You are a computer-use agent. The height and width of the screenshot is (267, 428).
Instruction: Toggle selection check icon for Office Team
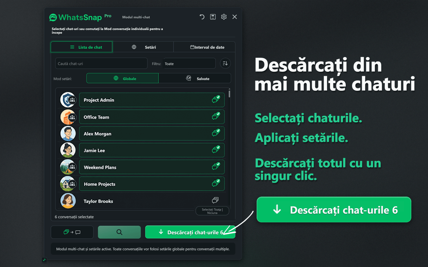[216, 116]
